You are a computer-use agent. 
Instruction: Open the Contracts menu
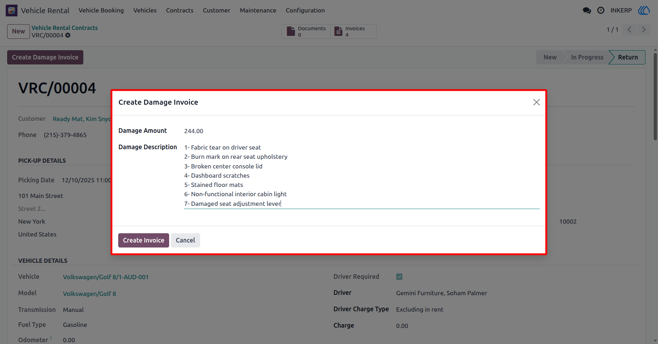(x=179, y=10)
